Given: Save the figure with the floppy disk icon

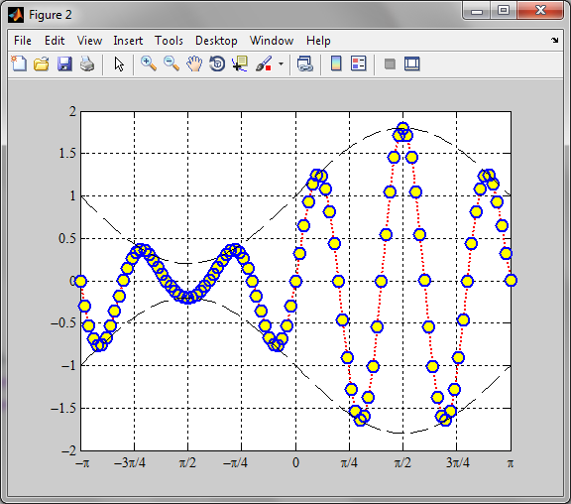Looking at the screenshot, I should [x=64, y=63].
